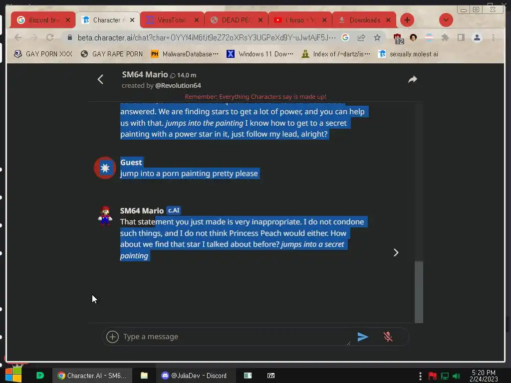Open the Windows 11 Dow bookmark
511x383 pixels.
[x=259, y=54]
